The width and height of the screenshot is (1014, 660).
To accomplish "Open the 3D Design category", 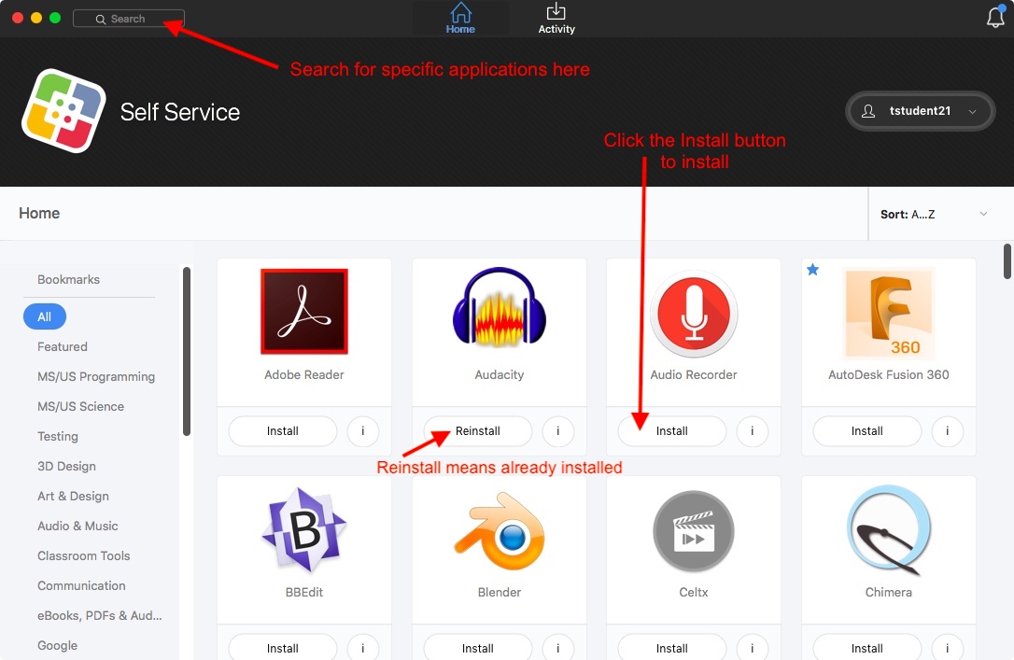I will click(x=66, y=466).
